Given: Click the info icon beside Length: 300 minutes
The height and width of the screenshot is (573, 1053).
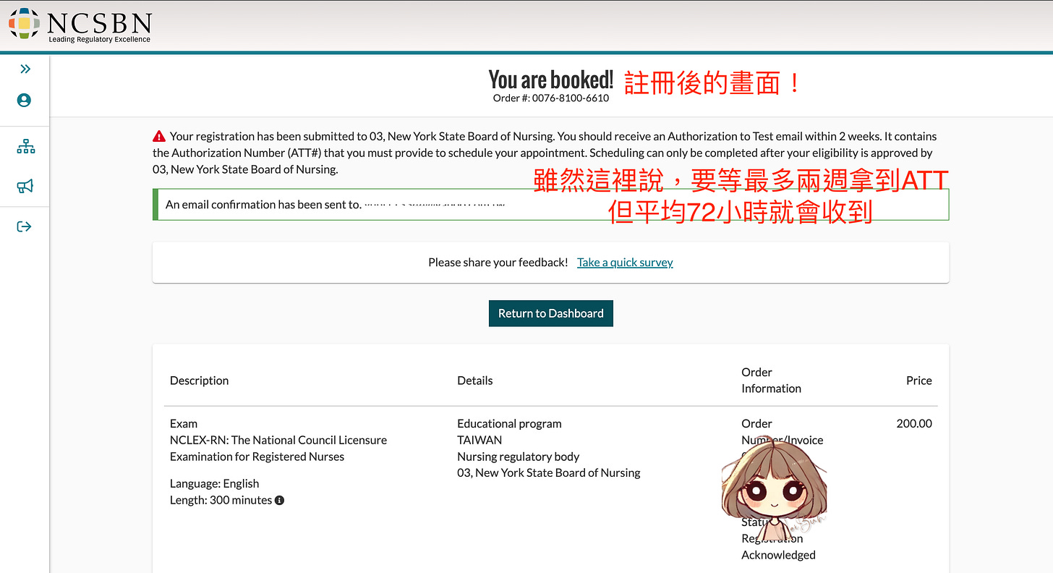Looking at the screenshot, I should tap(280, 500).
